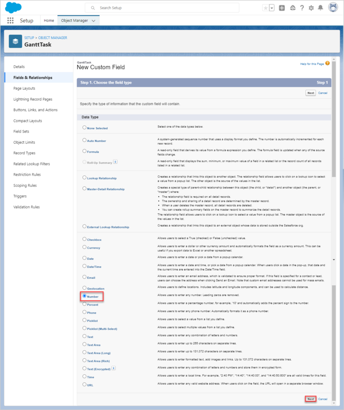Click the Text (Encrypted) info icon
This screenshot has height=410, width=344.
click(x=114, y=367)
